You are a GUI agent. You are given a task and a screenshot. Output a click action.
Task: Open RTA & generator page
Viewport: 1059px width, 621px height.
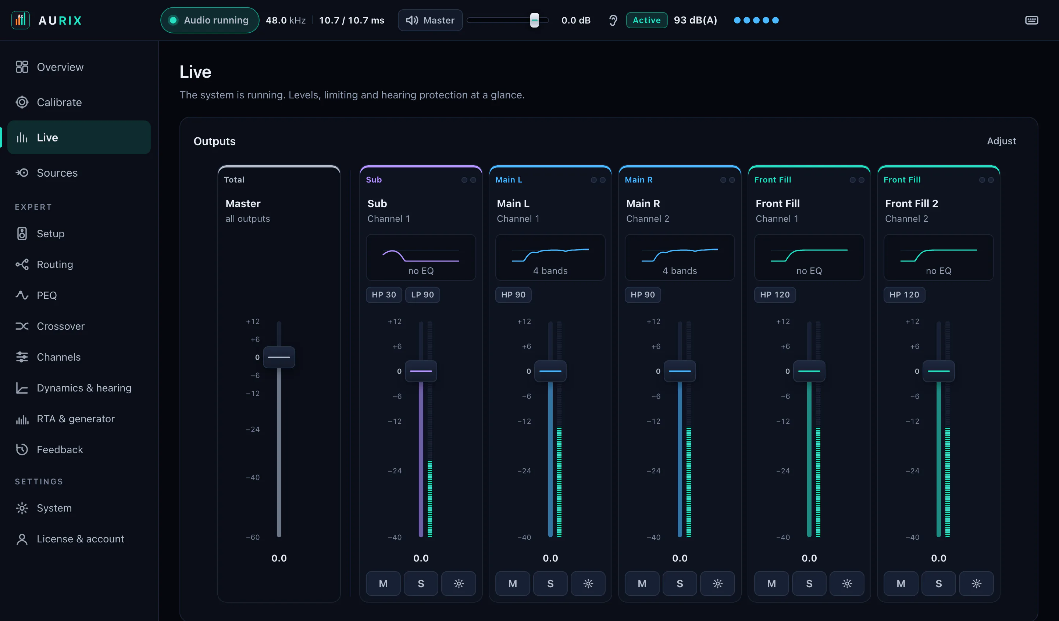tap(79, 419)
